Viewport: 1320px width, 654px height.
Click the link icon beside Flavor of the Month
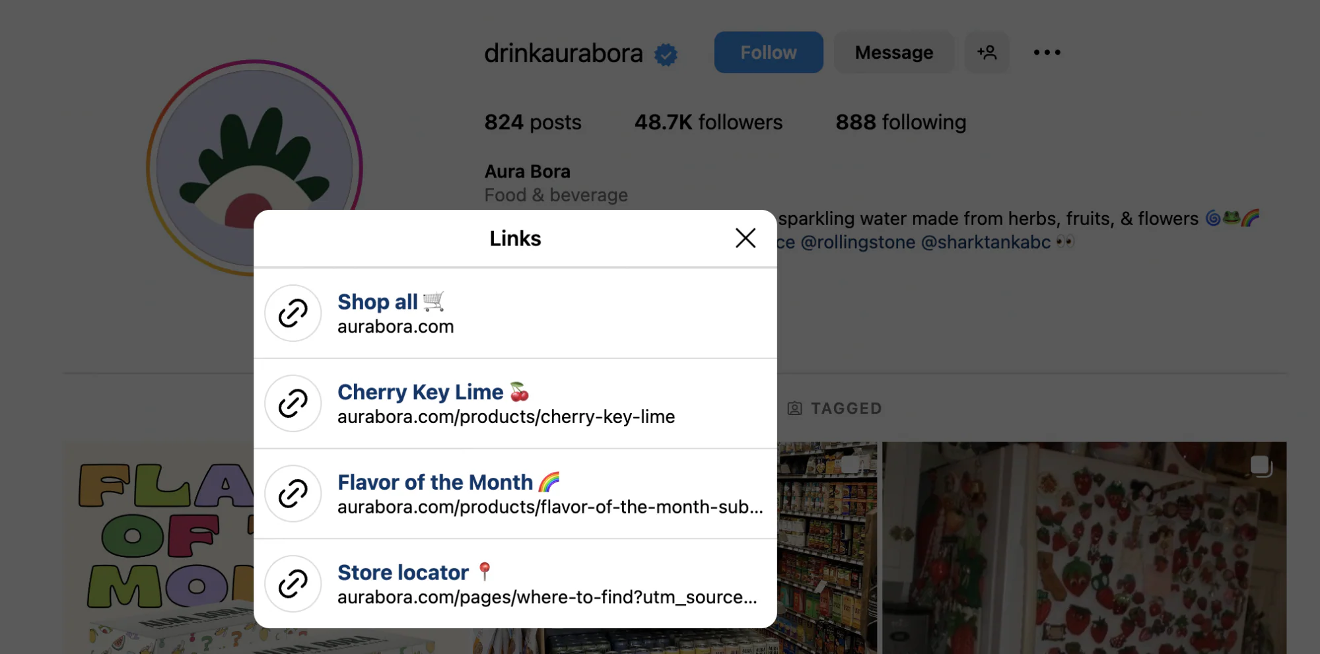coord(293,494)
